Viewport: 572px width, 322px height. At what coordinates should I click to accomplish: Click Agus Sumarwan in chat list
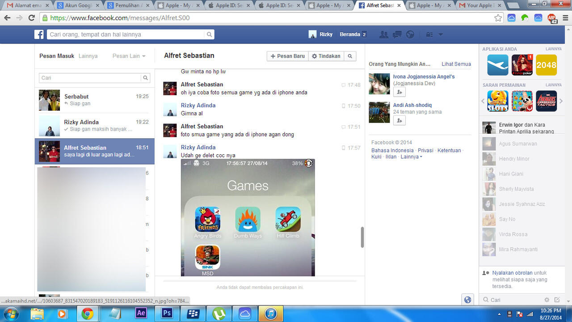(521, 144)
